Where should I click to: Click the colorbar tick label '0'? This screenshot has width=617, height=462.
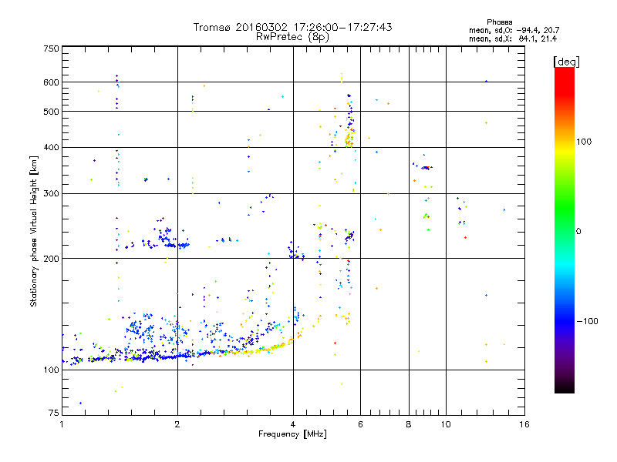click(x=578, y=232)
